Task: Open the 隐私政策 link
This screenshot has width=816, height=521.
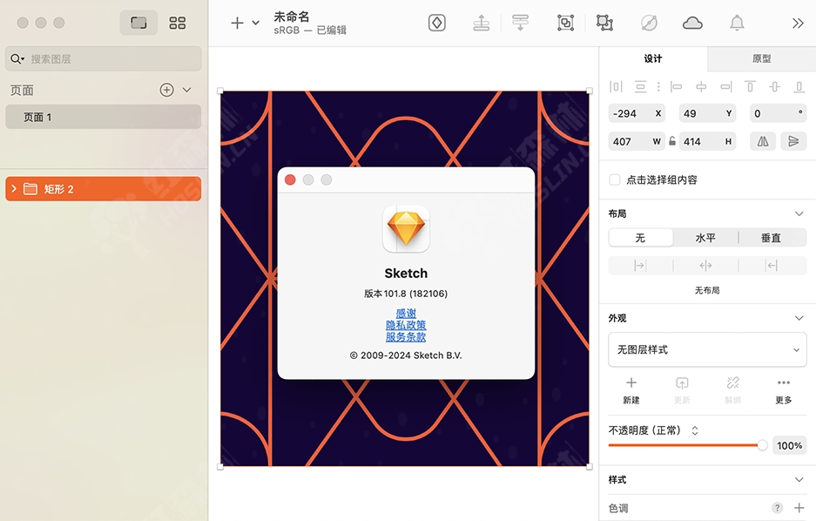Action: click(x=406, y=325)
